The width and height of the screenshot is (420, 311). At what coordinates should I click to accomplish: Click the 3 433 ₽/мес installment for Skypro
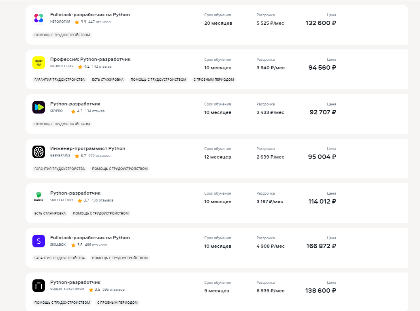coord(270,112)
